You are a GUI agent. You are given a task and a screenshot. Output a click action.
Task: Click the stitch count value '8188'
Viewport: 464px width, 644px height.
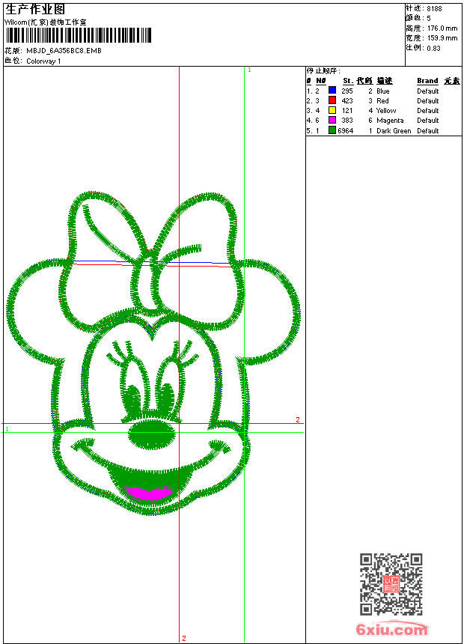pos(434,9)
